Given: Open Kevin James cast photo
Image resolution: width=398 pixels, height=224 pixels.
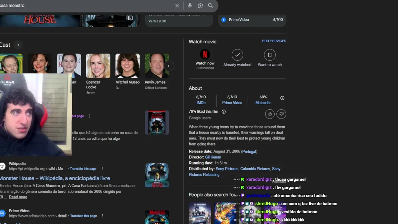Looking at the screenshot, I should coord(157,66).
